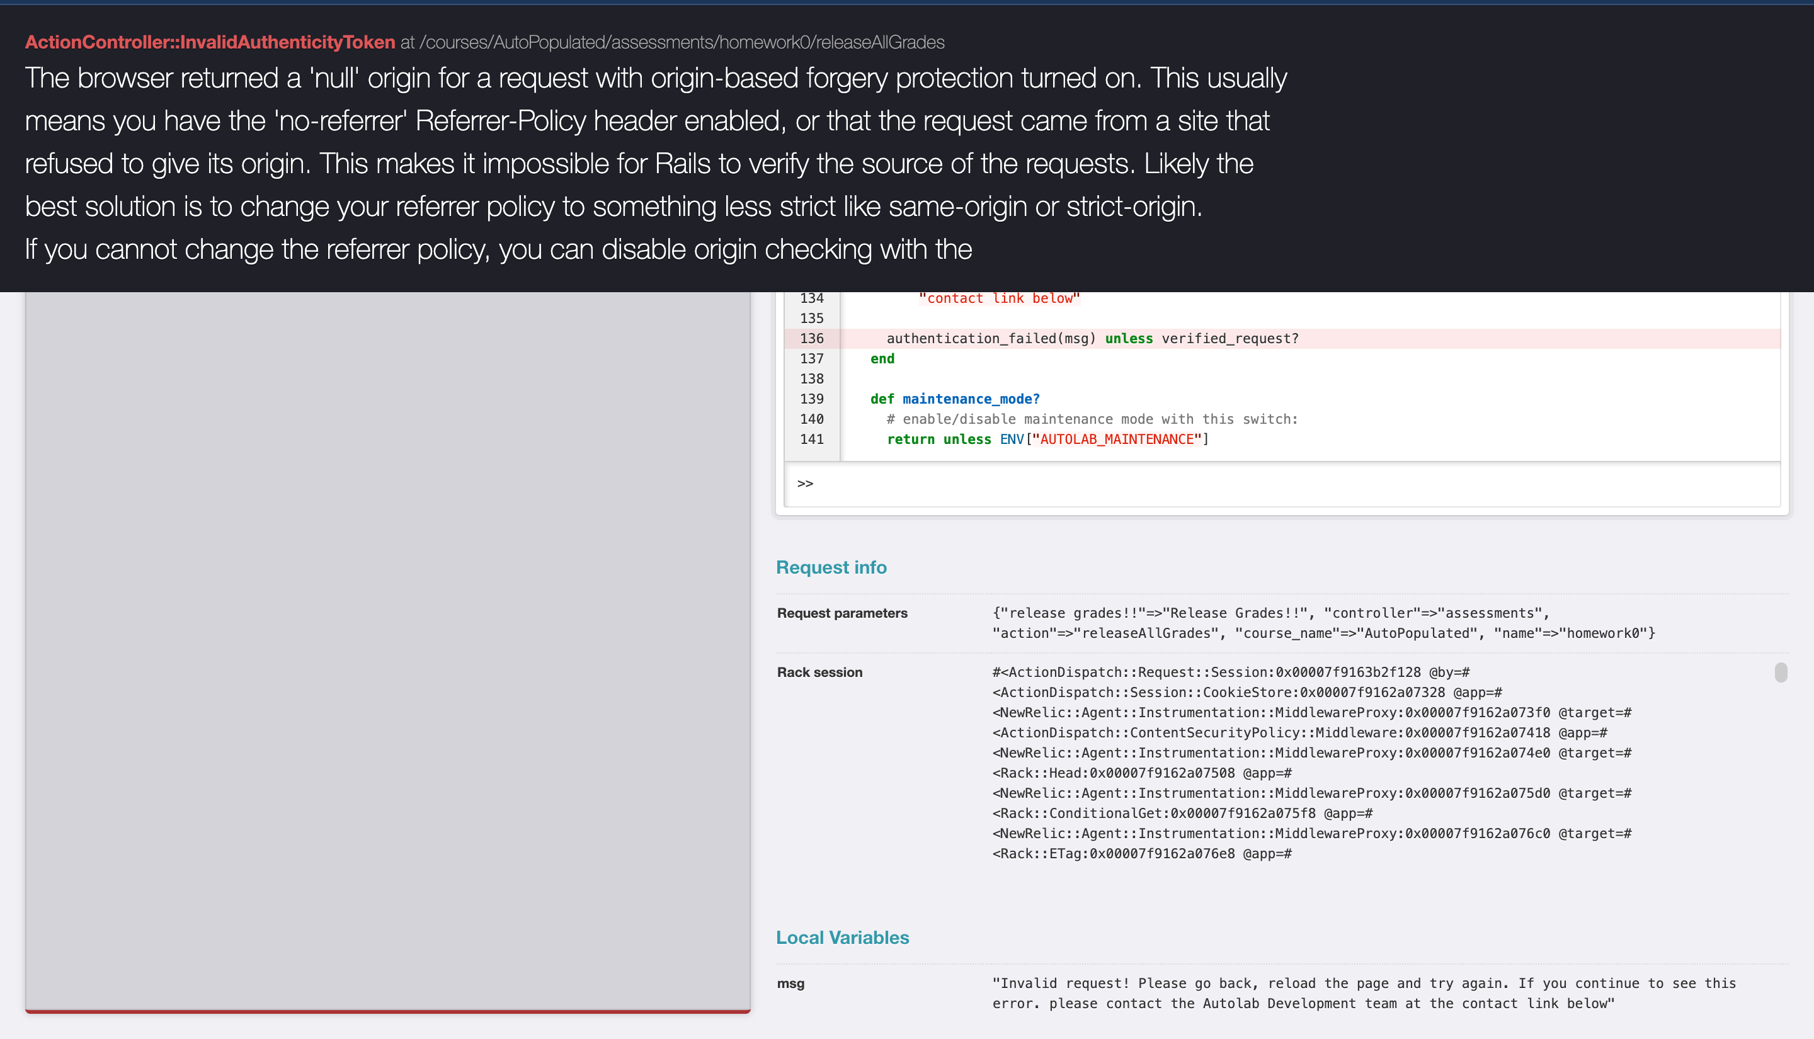This screenshot has height=1039, width=1814.
Task: Click the enable/disable maintenance mode comment
Action: point(1092,419)
